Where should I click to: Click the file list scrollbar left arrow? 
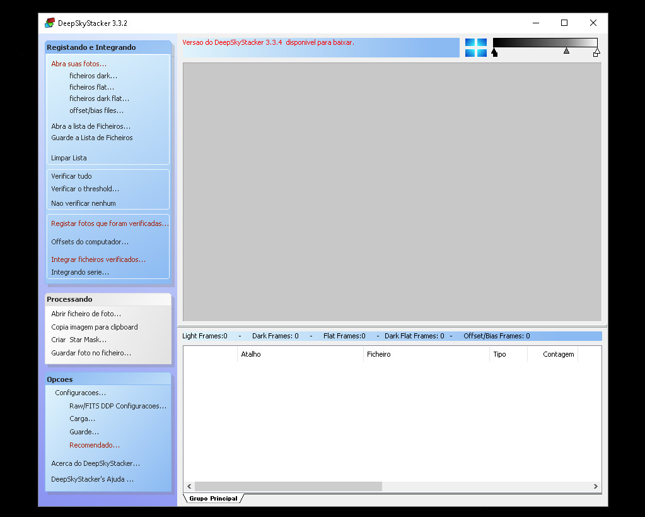point(189,487)
